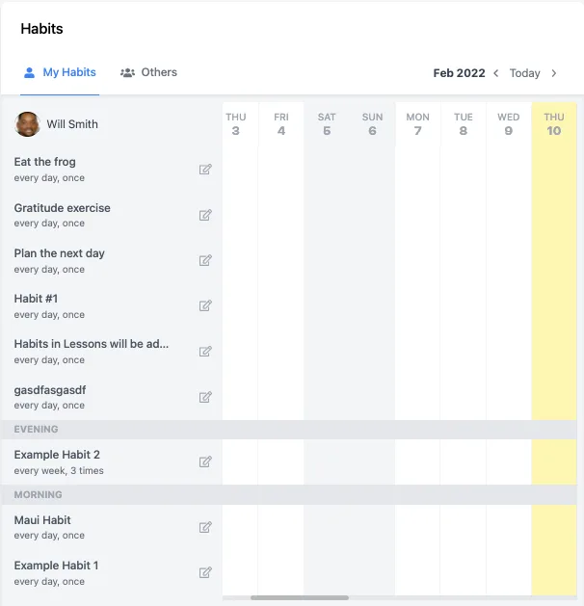Edit the Example Habit 1 entry

205,572
